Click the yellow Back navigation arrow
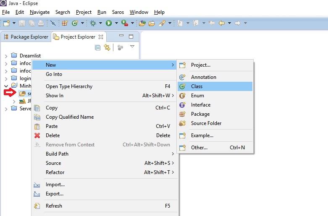 click(222, 23)
